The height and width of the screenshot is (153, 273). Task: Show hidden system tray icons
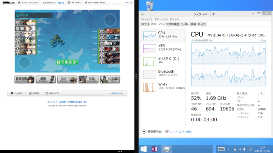[229, 149]
